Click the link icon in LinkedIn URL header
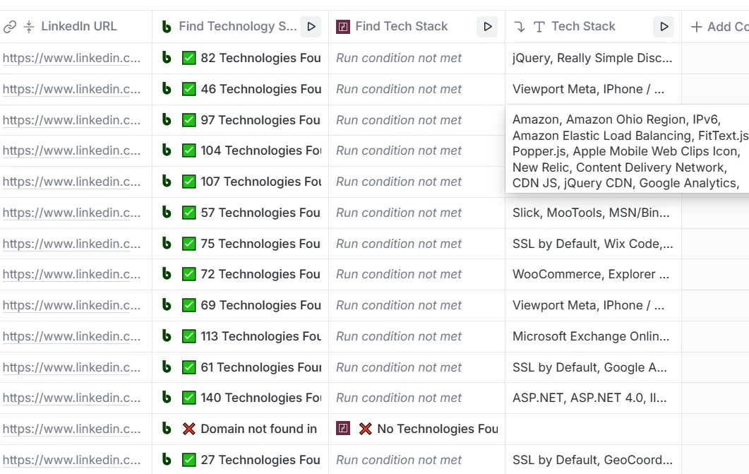Viewport: 749px width, 474px height. 10,26
